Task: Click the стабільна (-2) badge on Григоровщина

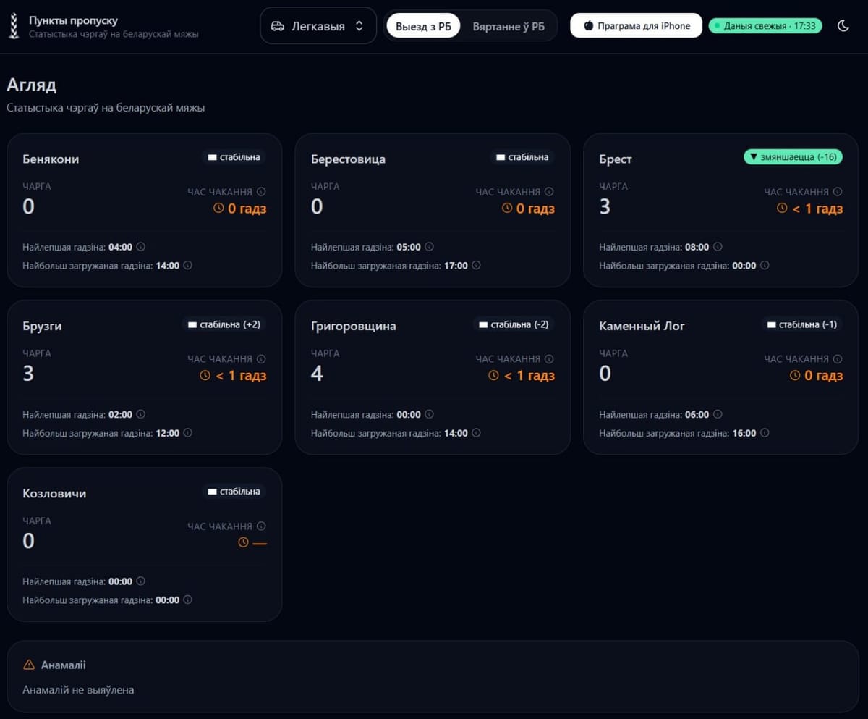Action: click(x=512, y=324)
